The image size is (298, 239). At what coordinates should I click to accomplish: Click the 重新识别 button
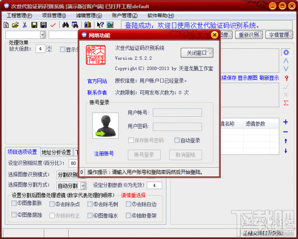(249, 35)
